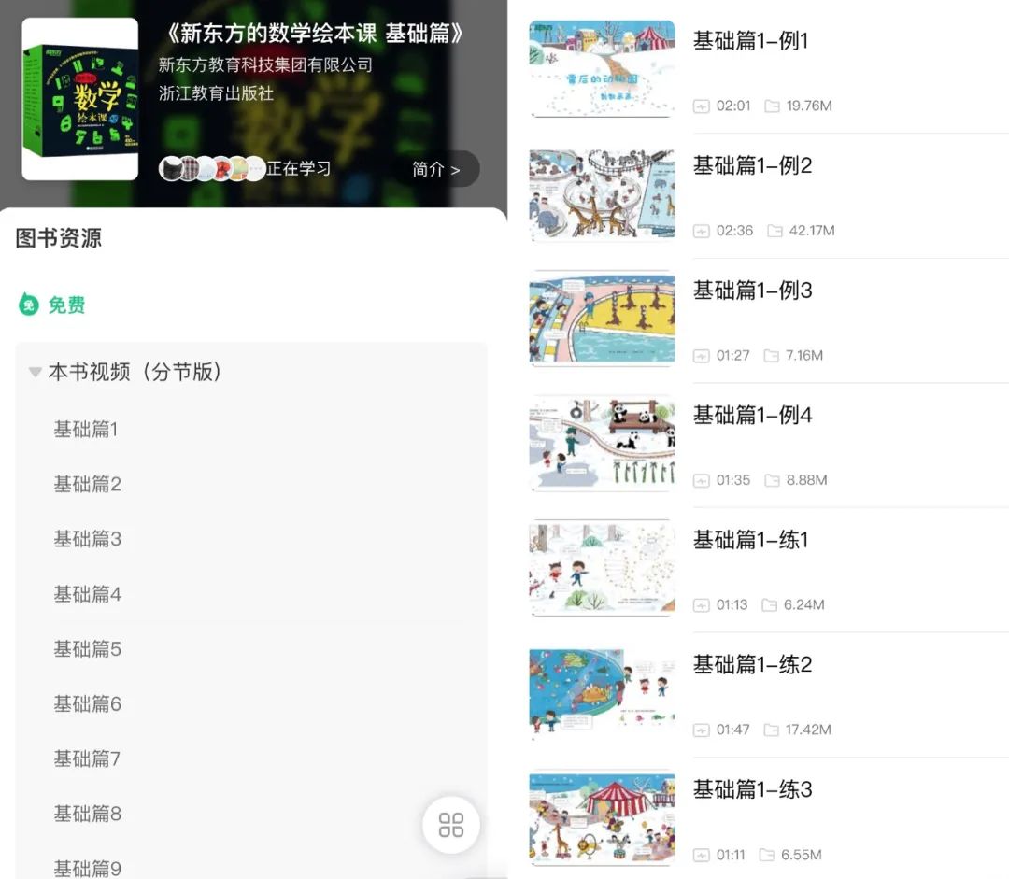
Task: Open the book cover thumbnail
Action: coord(80,99)
